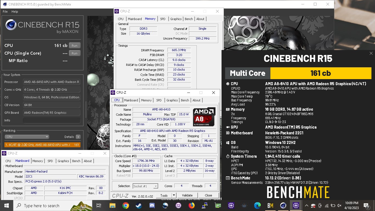Click the Uncore Frequency 399.2 MHz value
The width and height of the screenshot is (375, 211).
tap(203, 38)
